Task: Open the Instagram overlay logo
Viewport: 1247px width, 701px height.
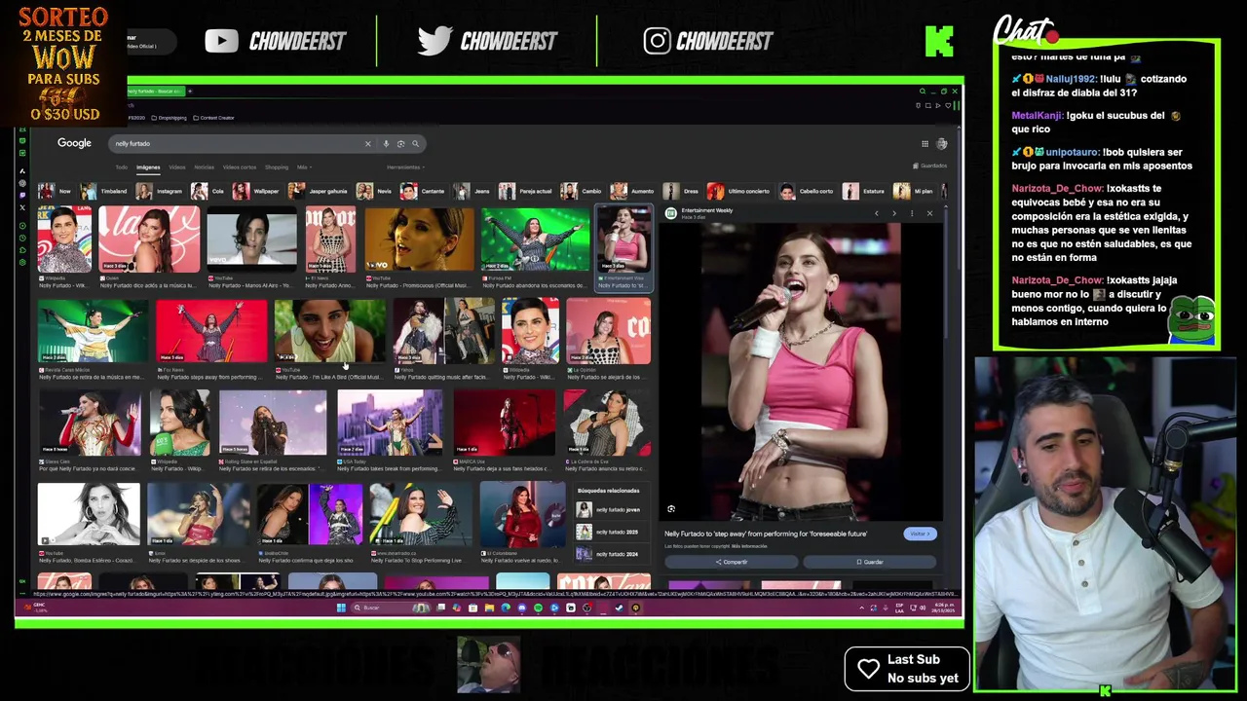Action: [x=657, y=41]
